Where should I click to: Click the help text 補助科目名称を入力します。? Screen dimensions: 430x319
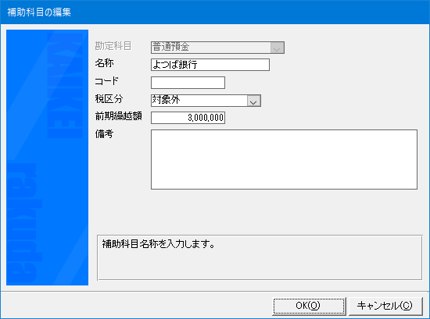click(159, 244)
